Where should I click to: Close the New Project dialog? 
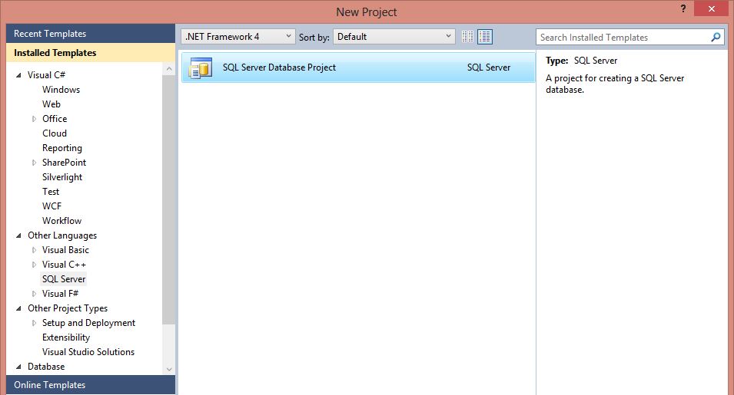coord(712,9)
